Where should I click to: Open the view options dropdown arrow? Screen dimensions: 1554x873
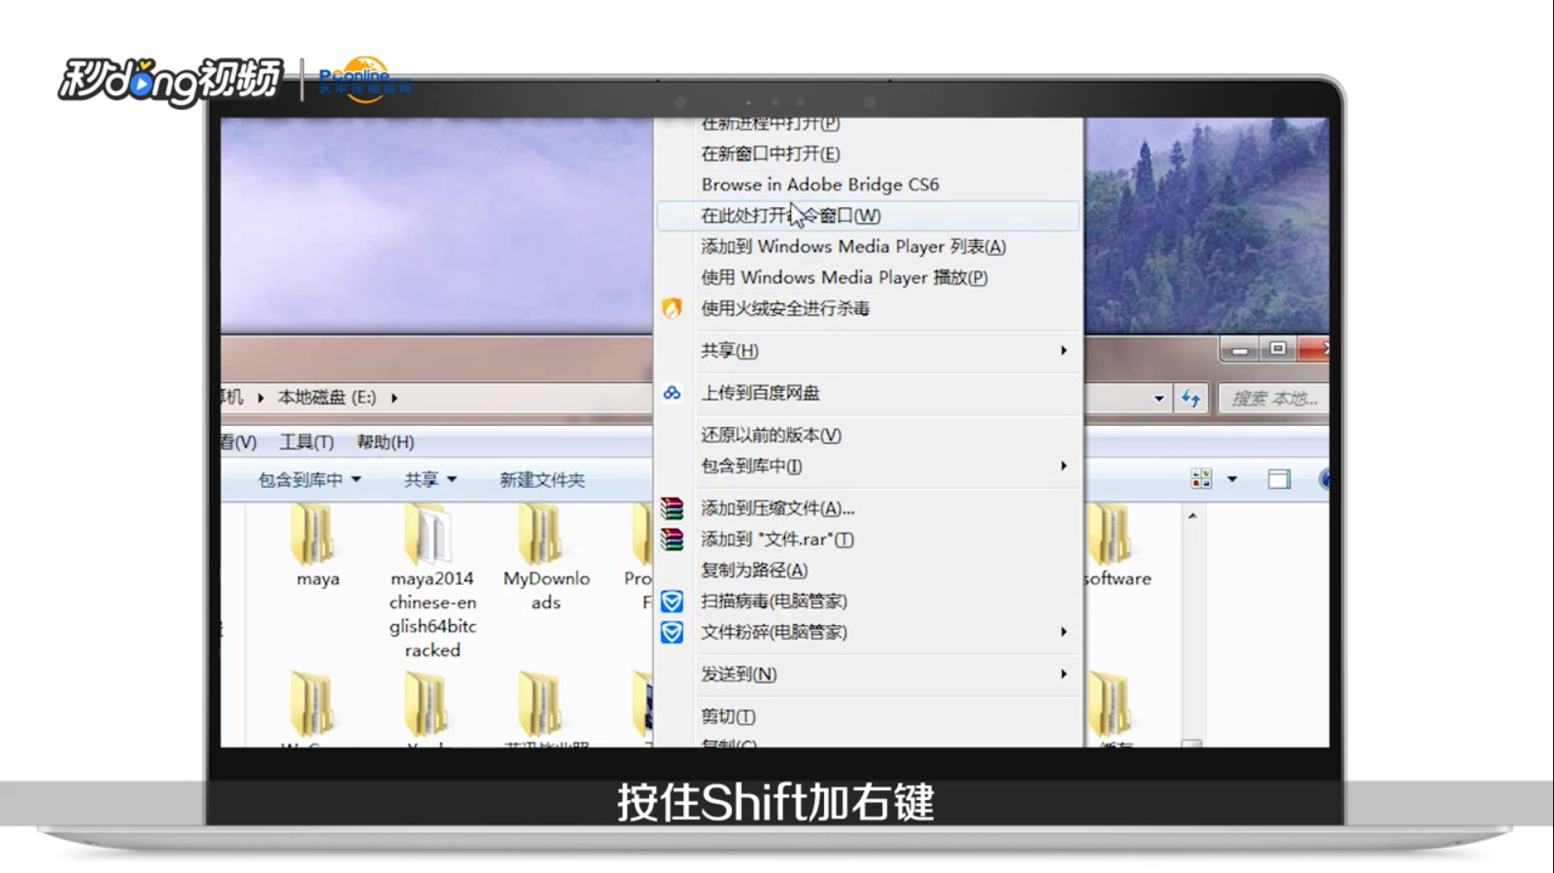tap(1232, 479)
